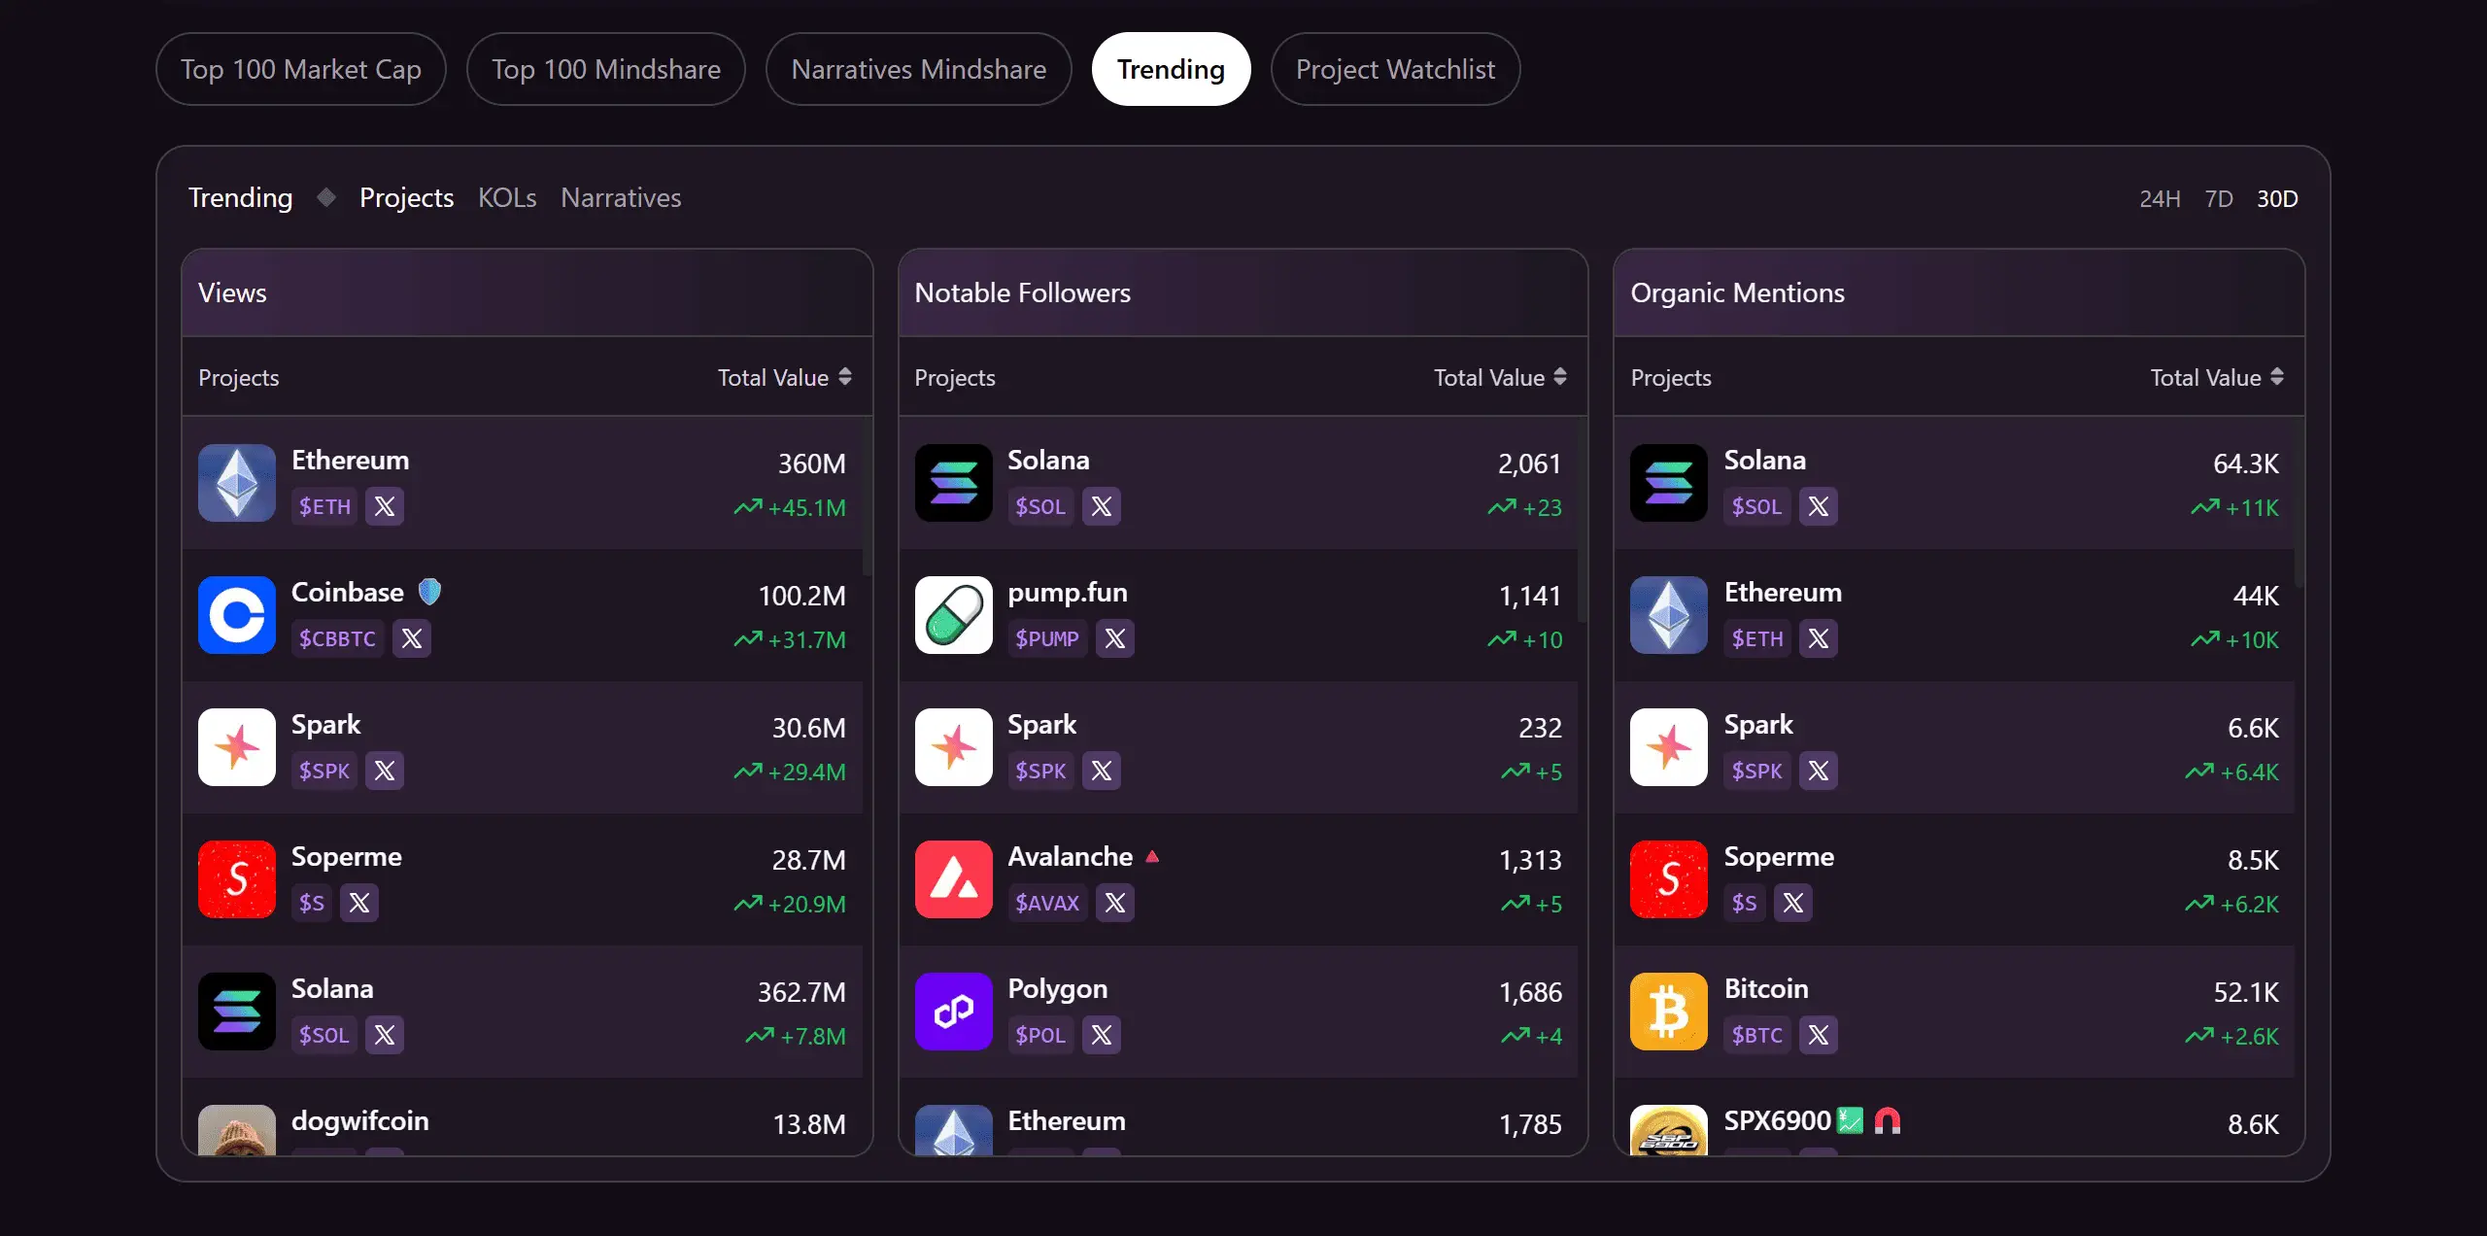The height and width of the screenshot is (1236, 2487).
Task: Click the Ethereum logo in Views panel
Action: tap(237, 483)
